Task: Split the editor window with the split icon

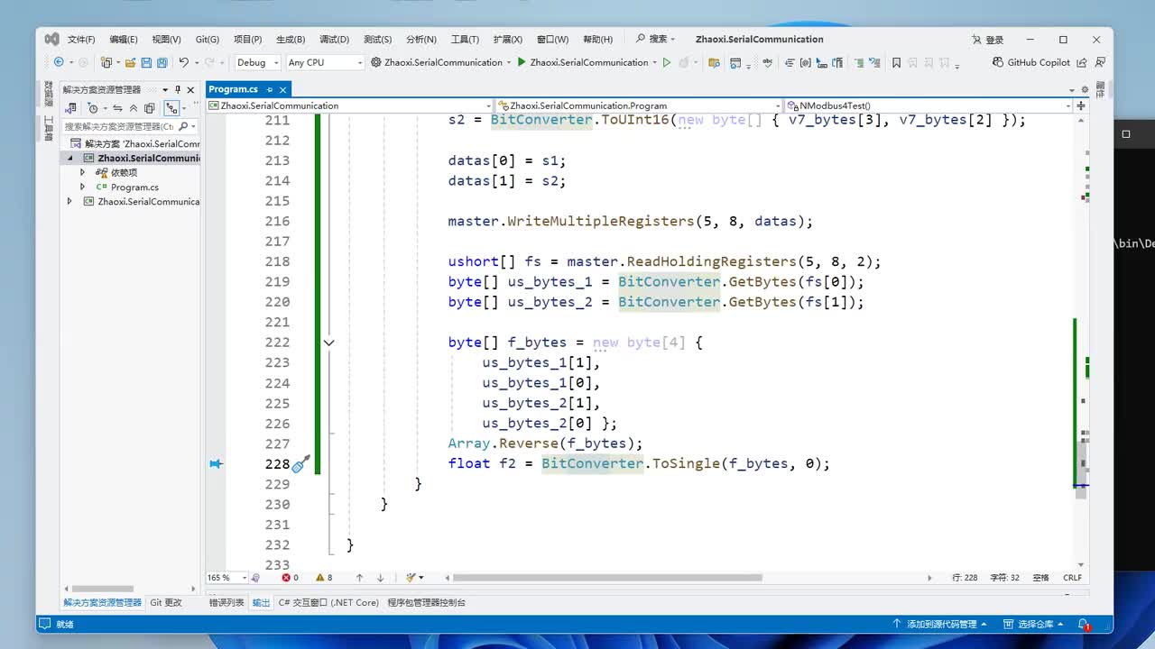Action: click(x=1081, y=105)
